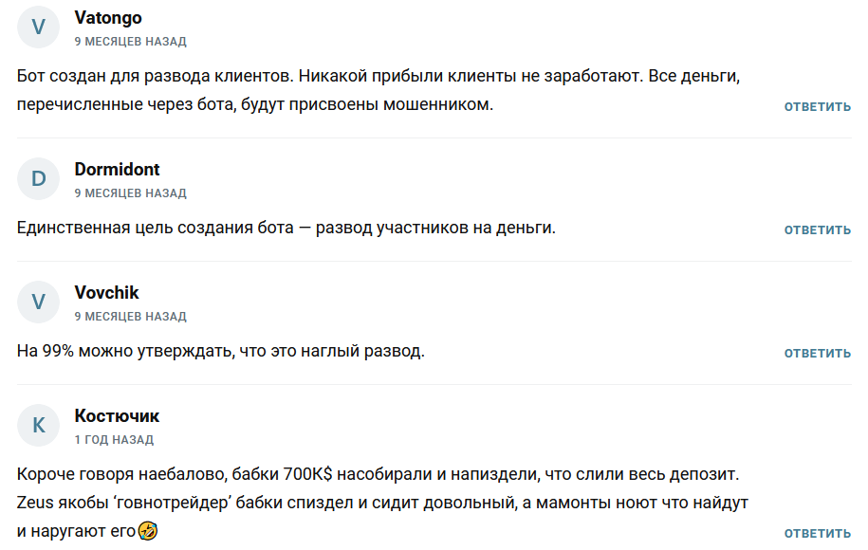Reply to Vatongo's comment via ОТВЕТИТЬ

[x=817, y=107]
